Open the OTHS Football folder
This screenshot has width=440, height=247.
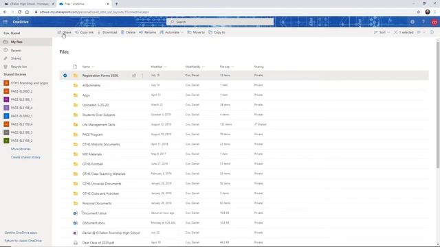click(92, 164)
